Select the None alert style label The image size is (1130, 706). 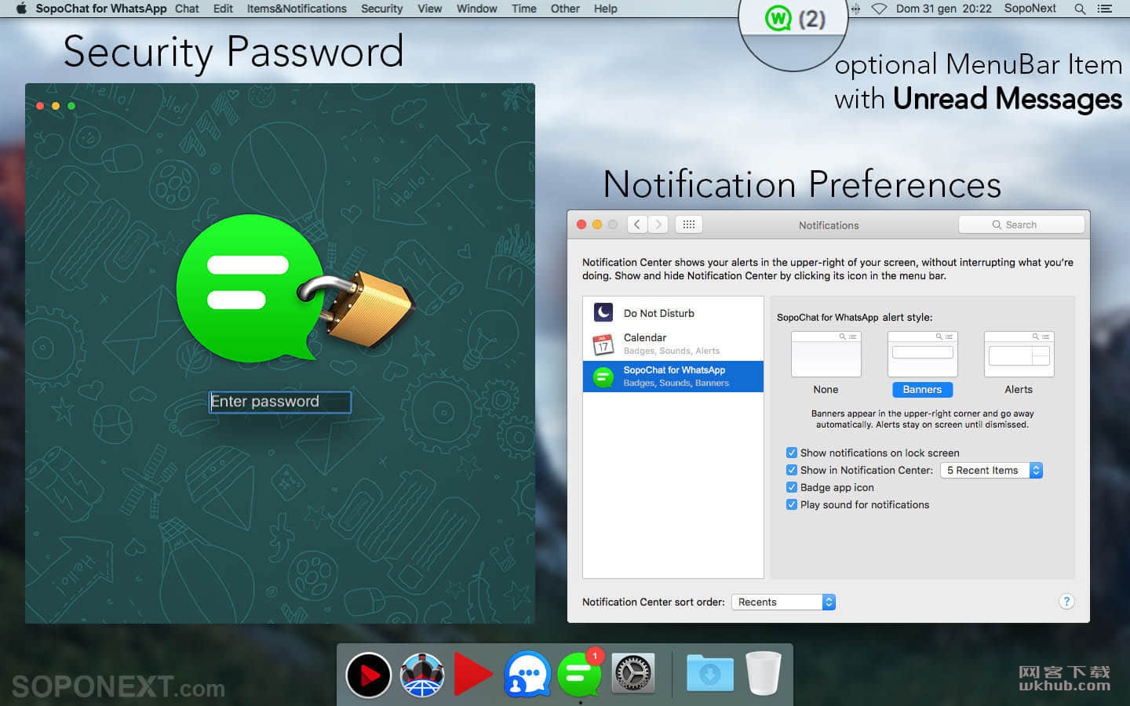click(x=826, y=390)
